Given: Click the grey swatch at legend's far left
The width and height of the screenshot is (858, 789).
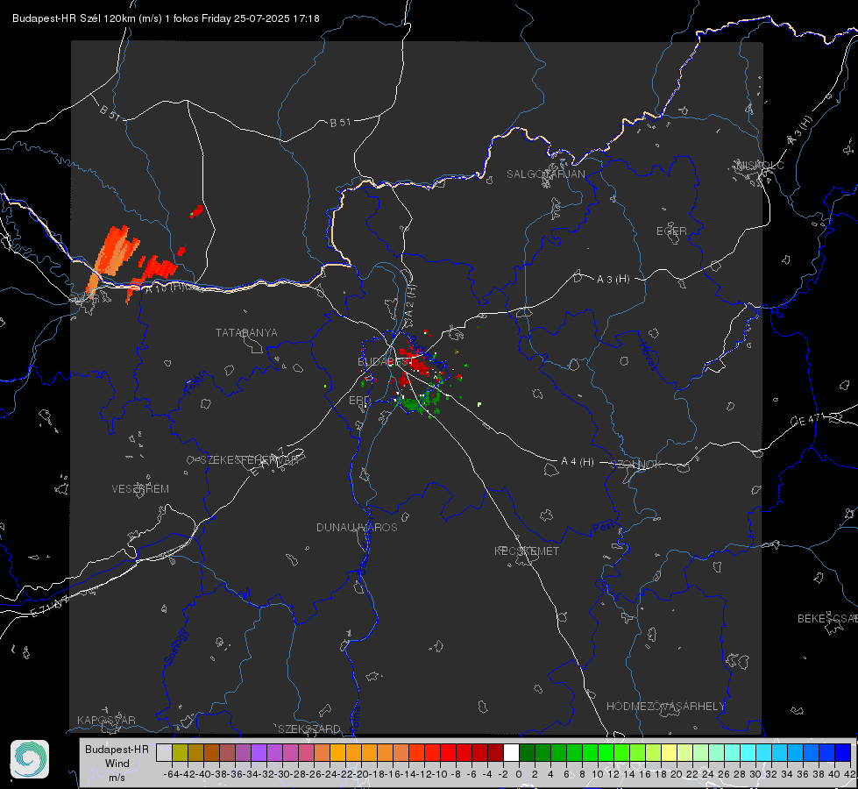Looking at the screenshot, I should [164, 752].
